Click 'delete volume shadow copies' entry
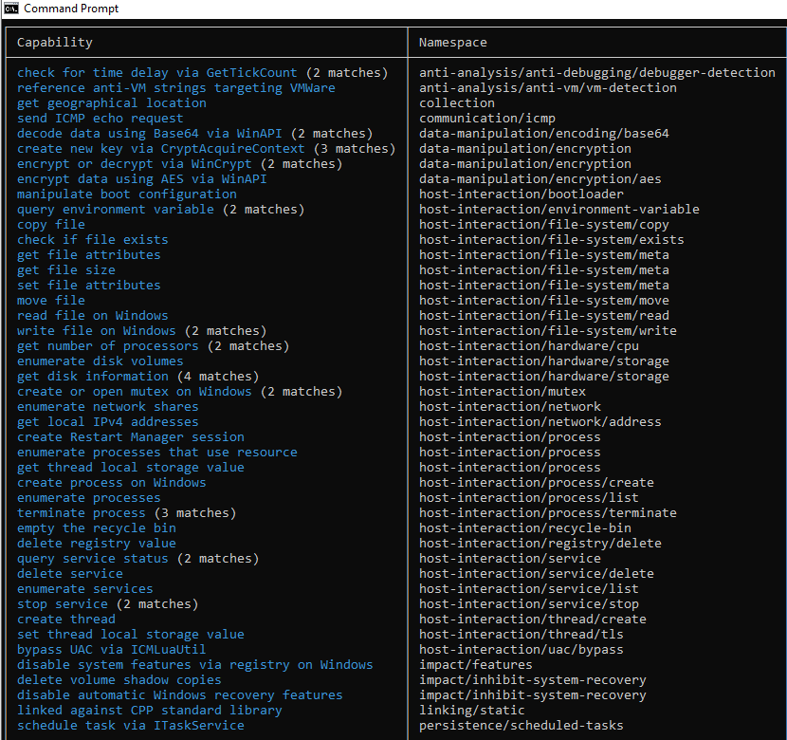 tap(119, 680)
